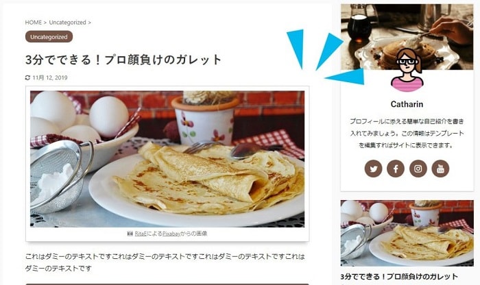
Task: Click the refresh date icon beside 11月 12, 2019
Action: point(27,77)
